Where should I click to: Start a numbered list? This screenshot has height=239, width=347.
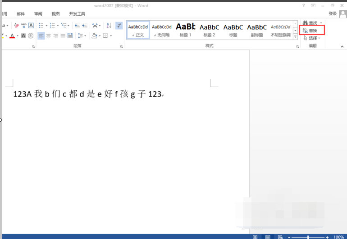coord(52,26)
